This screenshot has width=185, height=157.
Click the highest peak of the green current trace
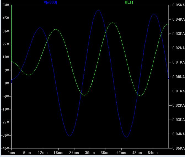tap(112, 23)
